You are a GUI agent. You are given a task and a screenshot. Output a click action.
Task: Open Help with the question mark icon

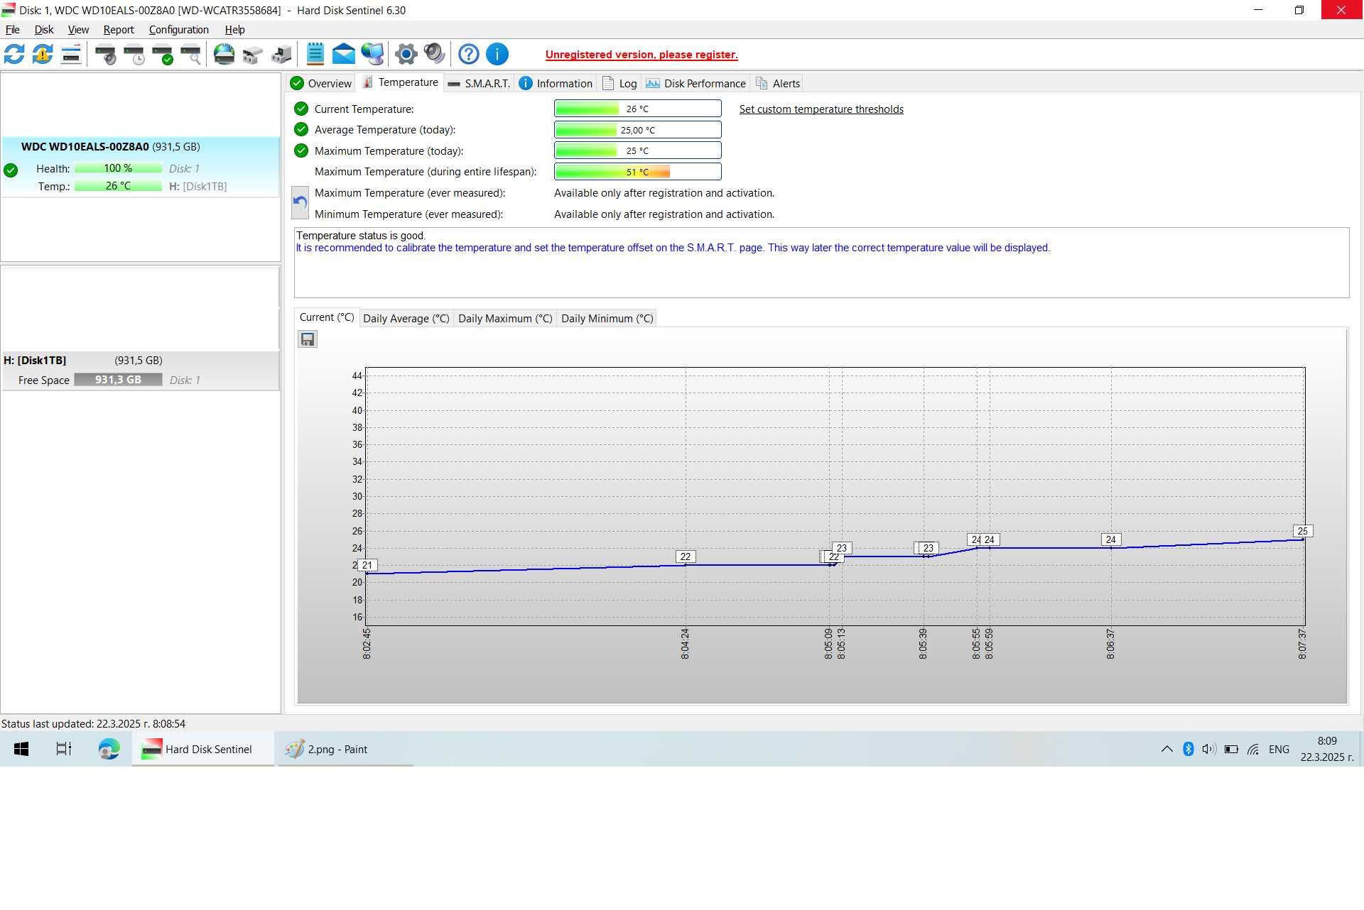tap(469, 54)
